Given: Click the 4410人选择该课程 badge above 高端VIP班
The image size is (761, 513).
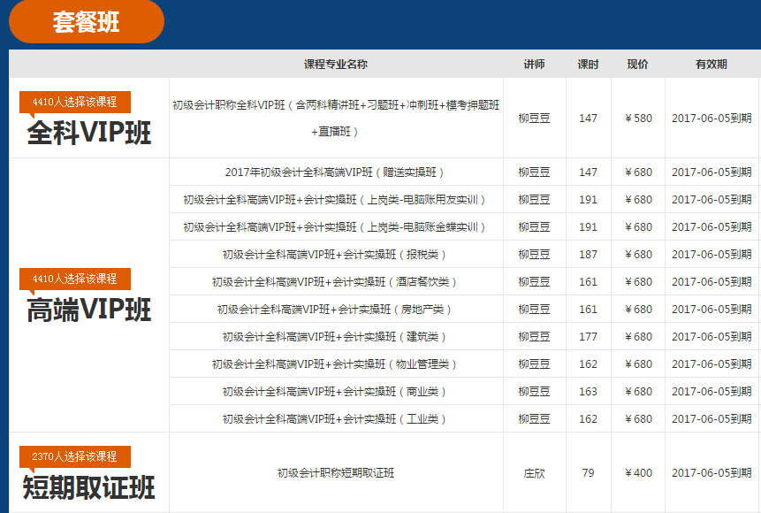Looking at the screenshot, I should [x=75, y=279].
